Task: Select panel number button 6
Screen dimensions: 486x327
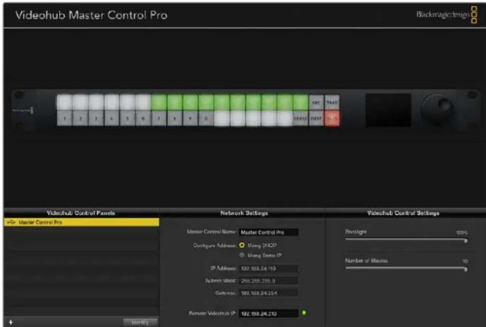Action: 143,119
